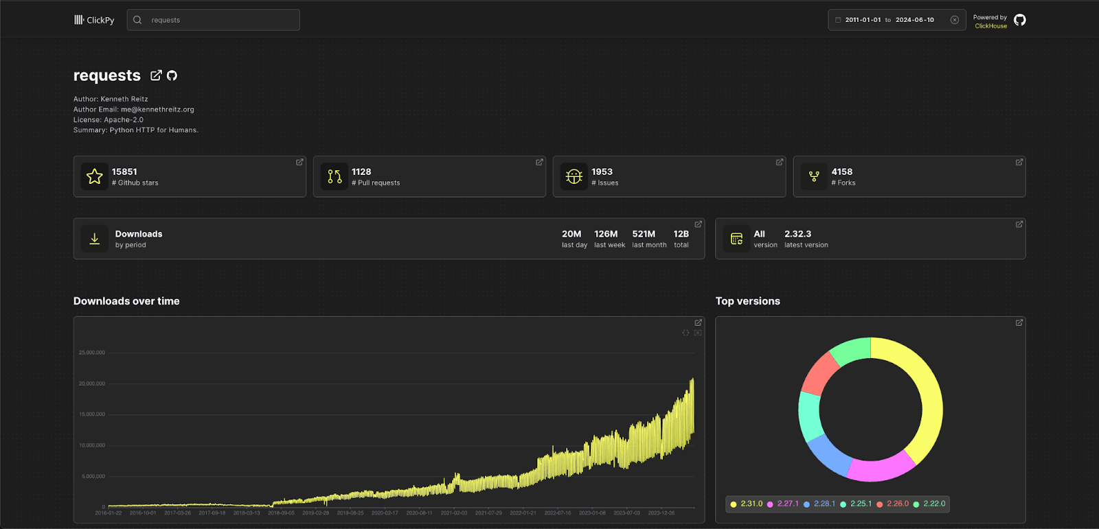Screen dimensions: 1099x529
Task: Open external link on Issues card
Action: tap(779, 163)
